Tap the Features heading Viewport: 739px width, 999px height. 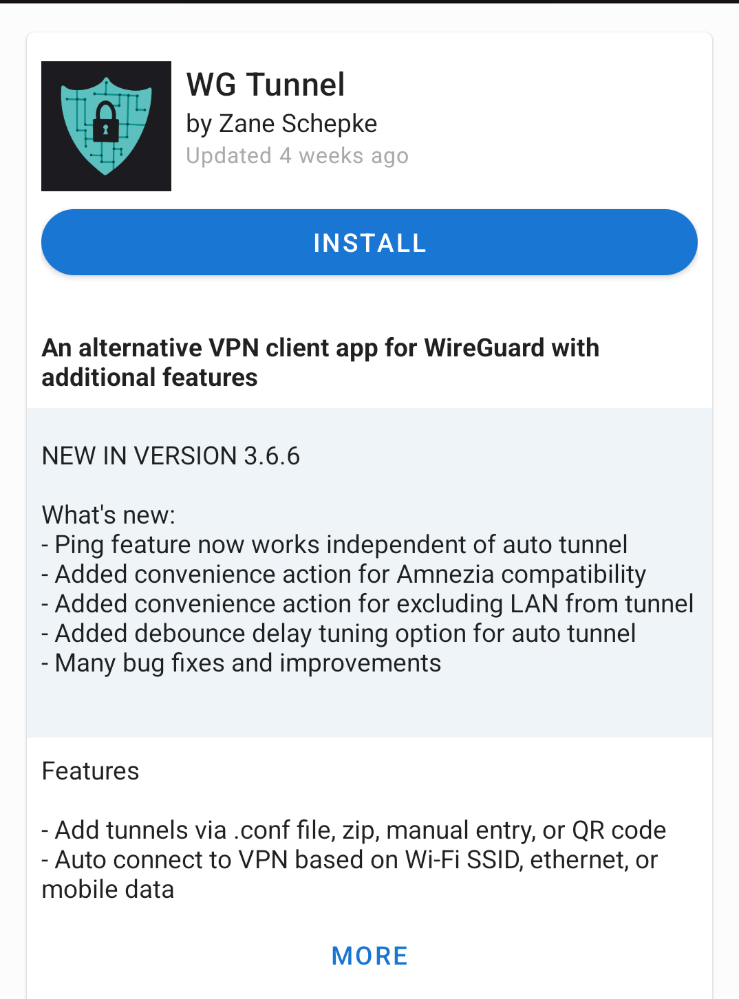90,771
